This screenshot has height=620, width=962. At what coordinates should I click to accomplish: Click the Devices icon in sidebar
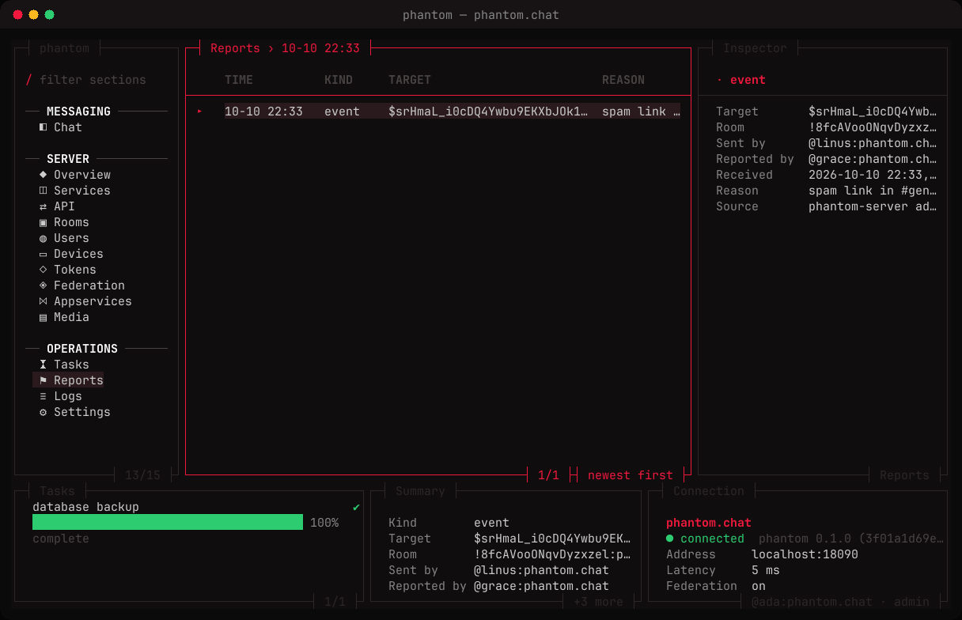(x=44, y=254)
